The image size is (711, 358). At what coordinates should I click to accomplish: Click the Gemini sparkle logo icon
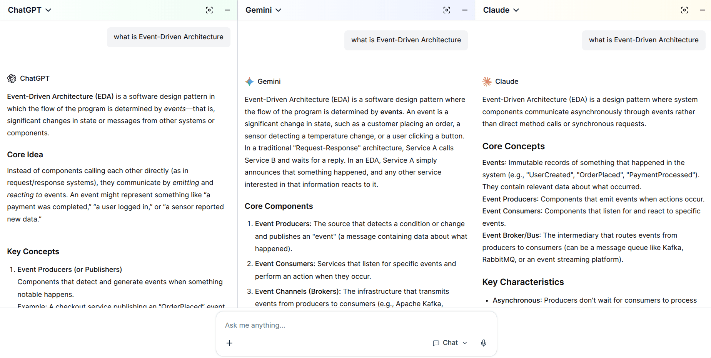(249, 82)
